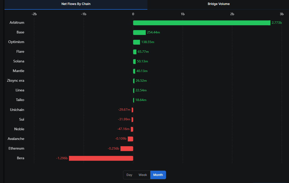
Task: Click the 2b axis tick label
Action: pos(232,14)
